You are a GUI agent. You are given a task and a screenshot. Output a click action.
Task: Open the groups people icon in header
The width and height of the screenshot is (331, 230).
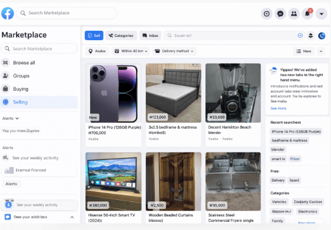294,14
